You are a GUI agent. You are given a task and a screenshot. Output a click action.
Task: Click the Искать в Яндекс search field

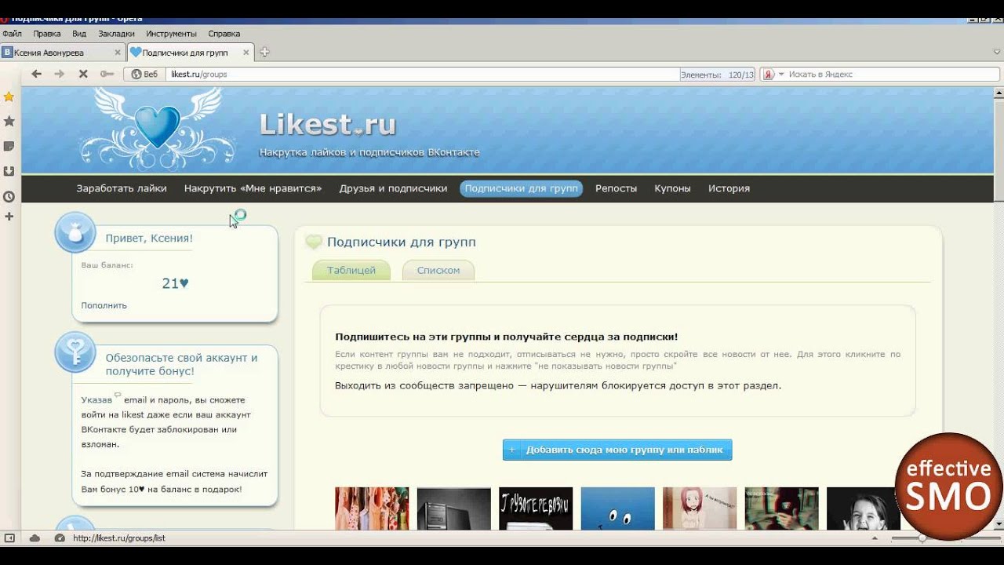click(893, 75)
